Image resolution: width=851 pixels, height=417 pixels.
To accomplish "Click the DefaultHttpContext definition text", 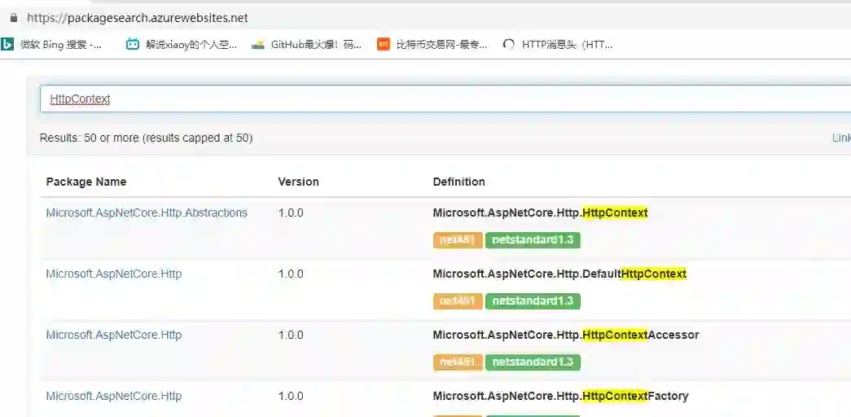I will pyautogui.click(x=559, y=274).
